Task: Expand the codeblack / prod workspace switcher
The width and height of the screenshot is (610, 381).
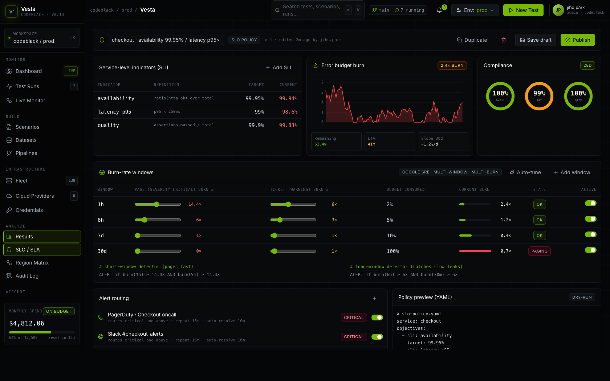Action: click(42, 38)
